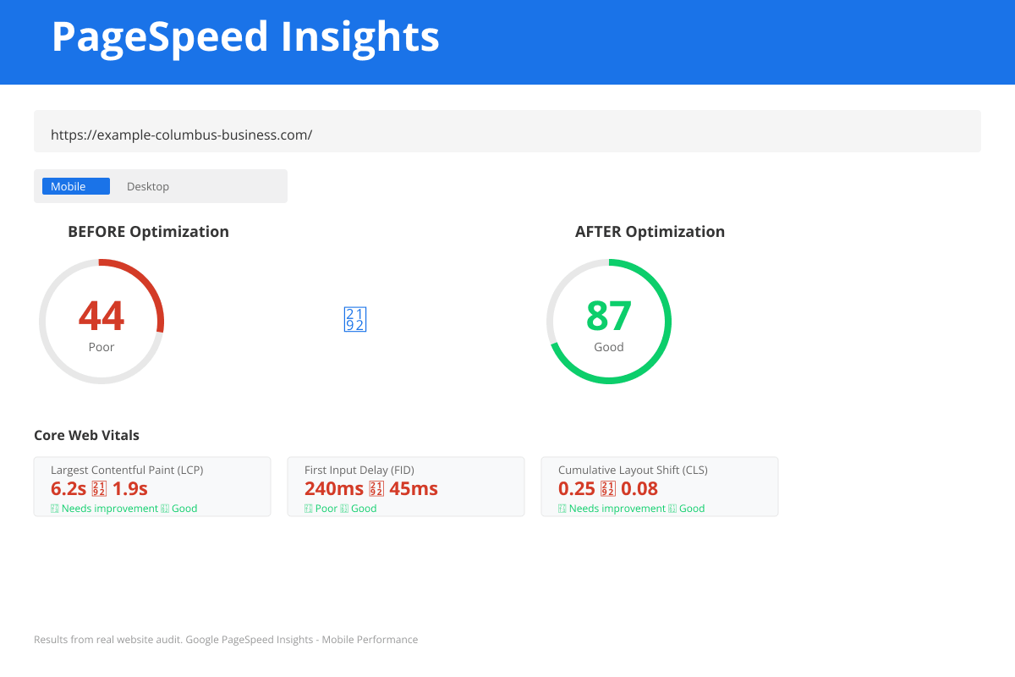This screenshot has width=1015, height=677.
Task: Switch to the Desktop tab
Action: 148,186
